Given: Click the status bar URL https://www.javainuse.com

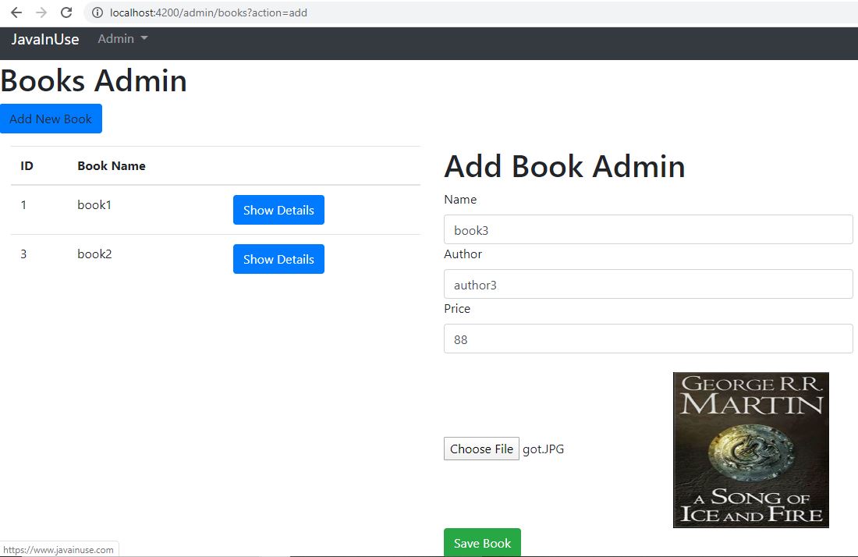Looking at the screenshot, I should pos(58,550).
